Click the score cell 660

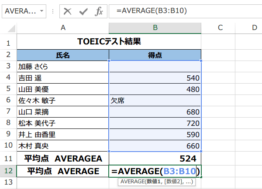click(x=155, y=146)
